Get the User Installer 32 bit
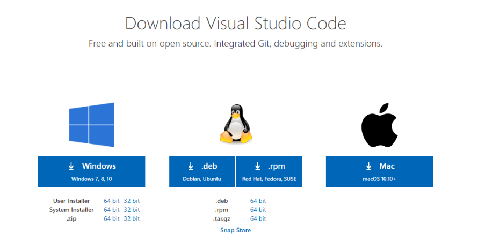478x243 pixels. coord(132,201)
